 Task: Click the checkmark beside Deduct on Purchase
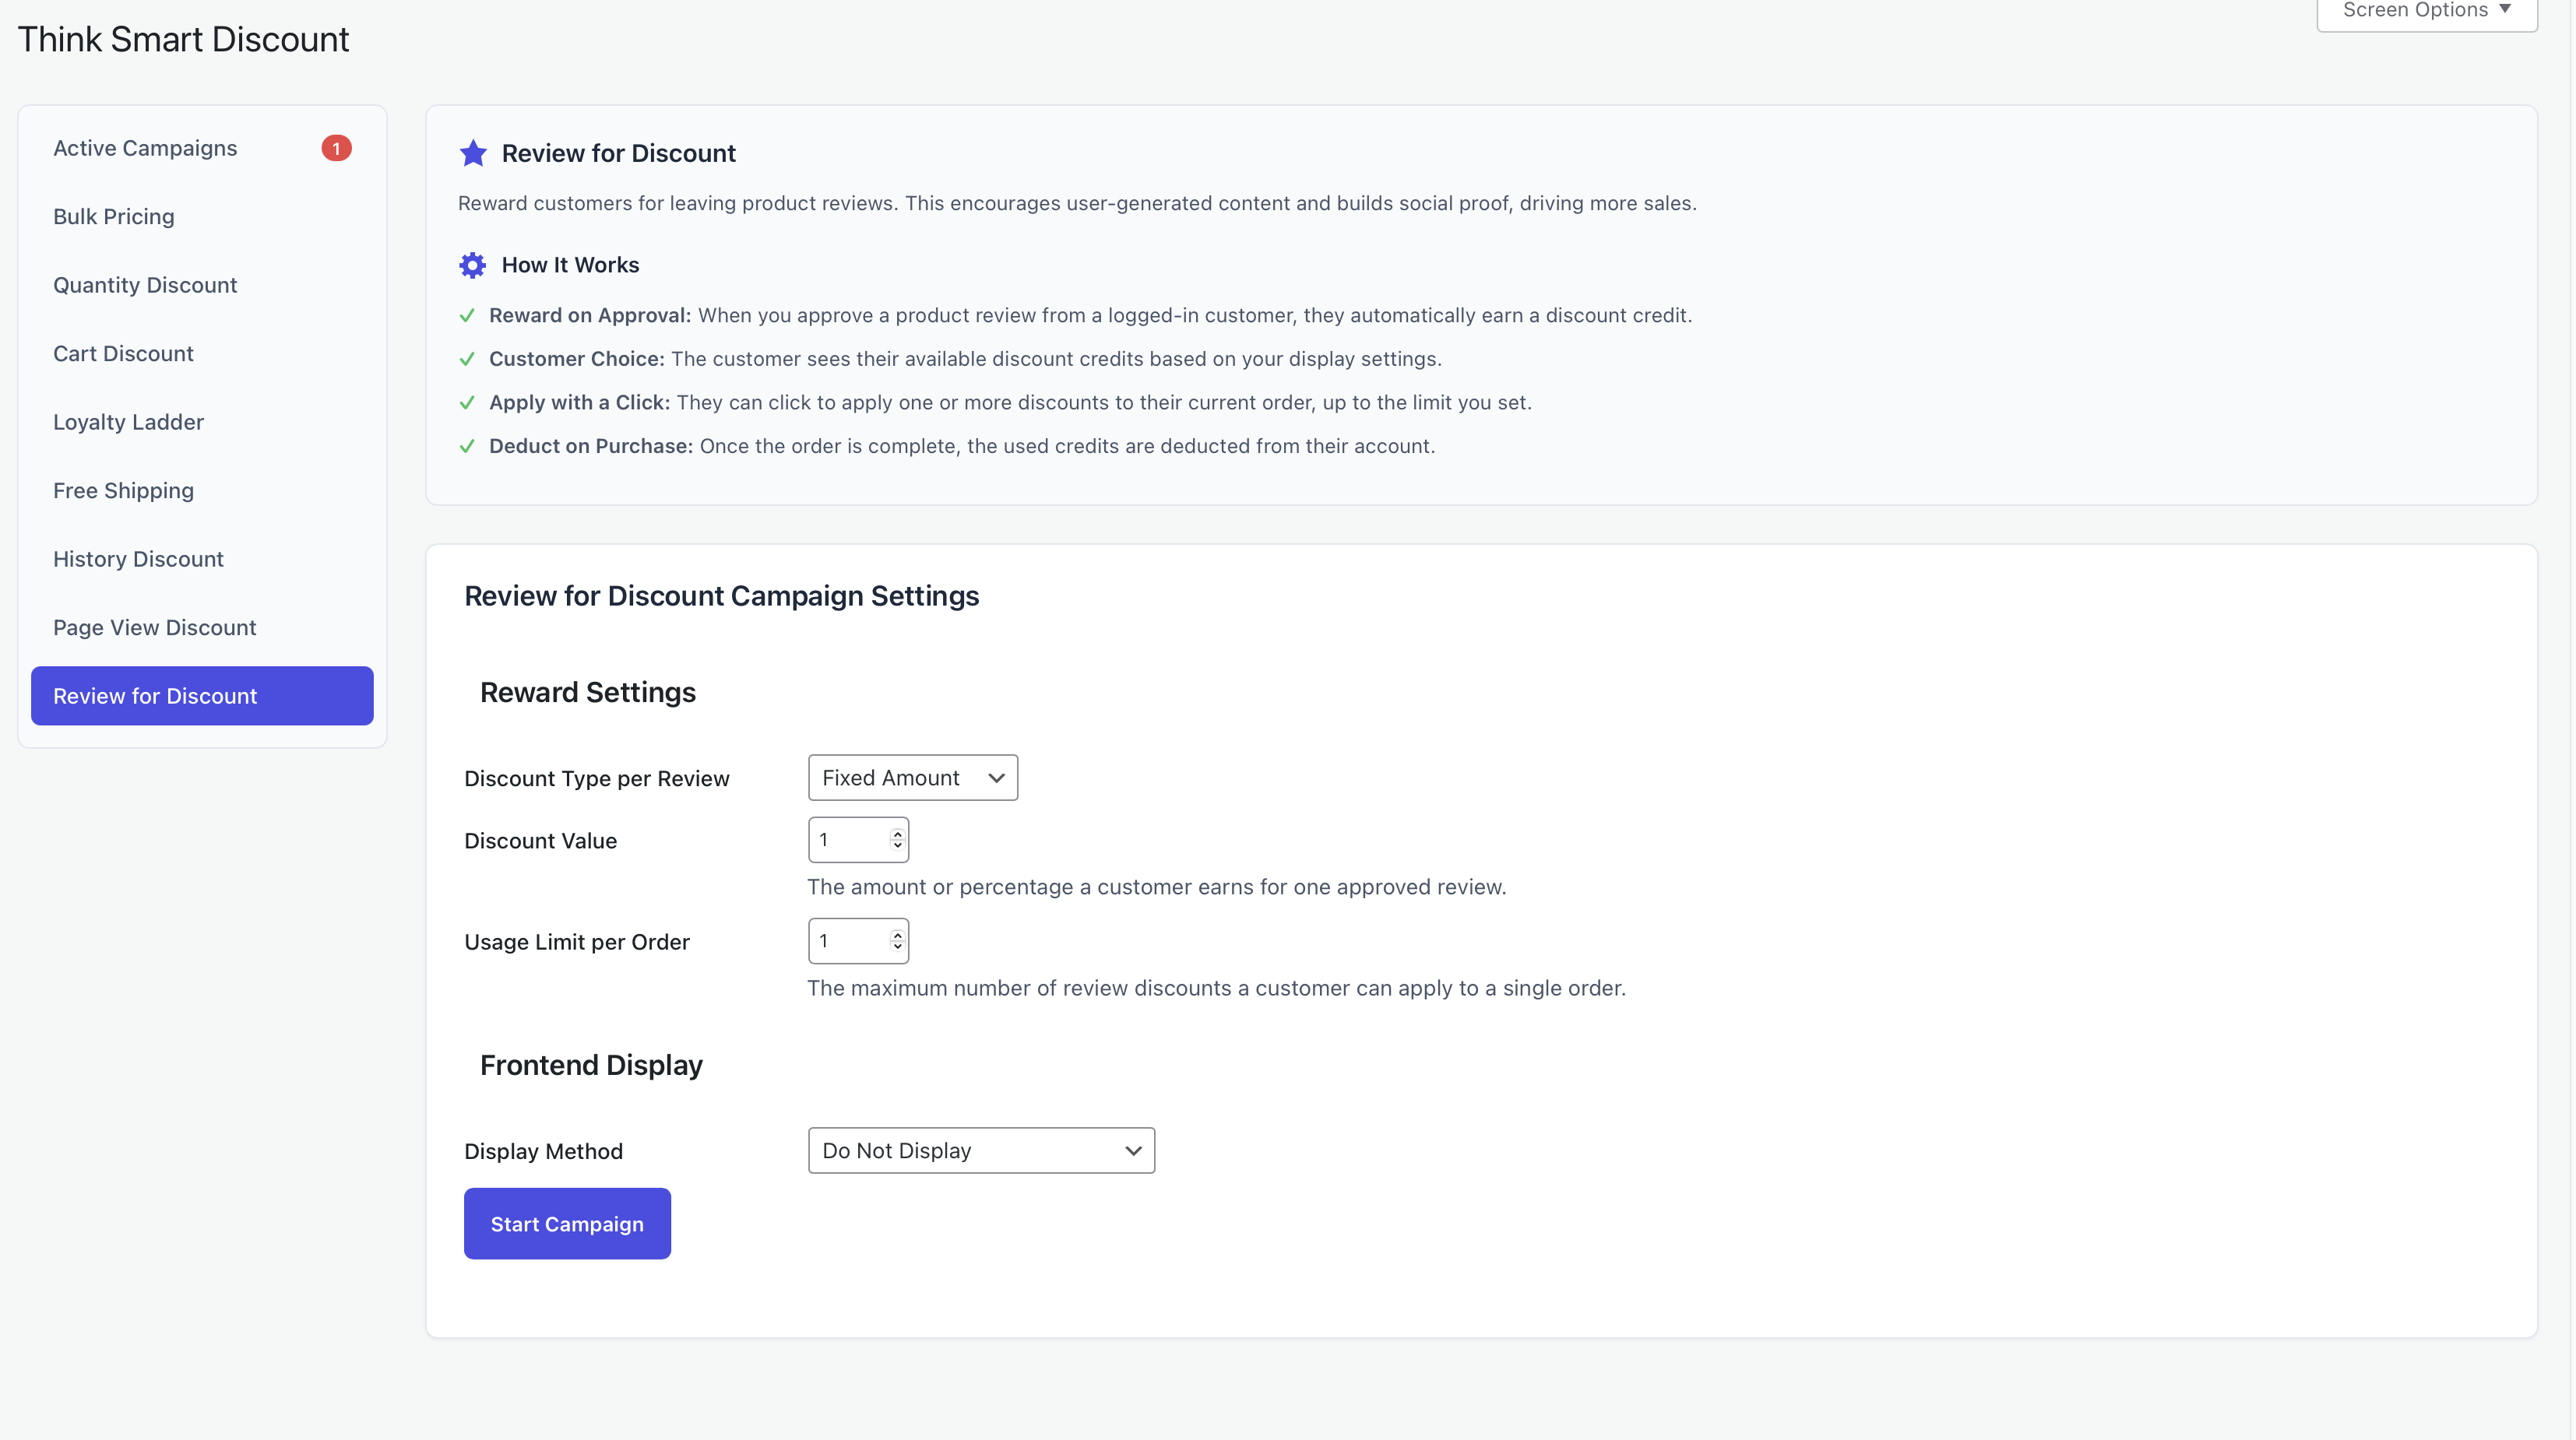pos(467,447)
